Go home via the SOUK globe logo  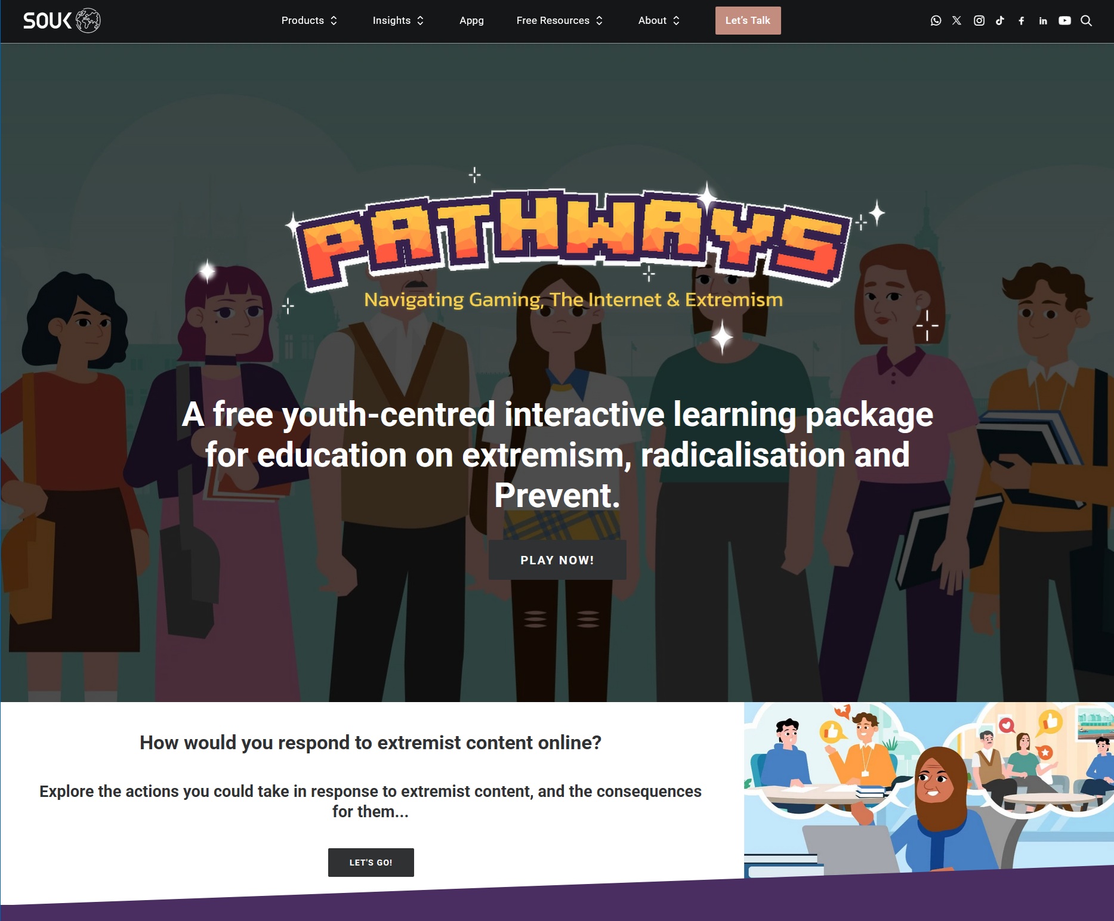point(62,21)
